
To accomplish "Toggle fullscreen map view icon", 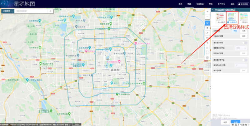I will coord(207,53).
